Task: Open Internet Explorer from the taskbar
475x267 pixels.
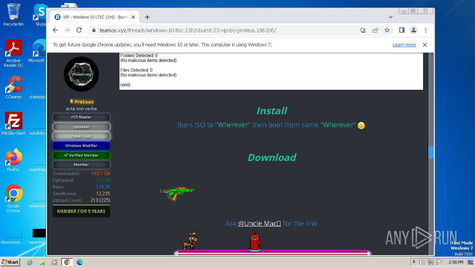Action: [x=29, y=262]
